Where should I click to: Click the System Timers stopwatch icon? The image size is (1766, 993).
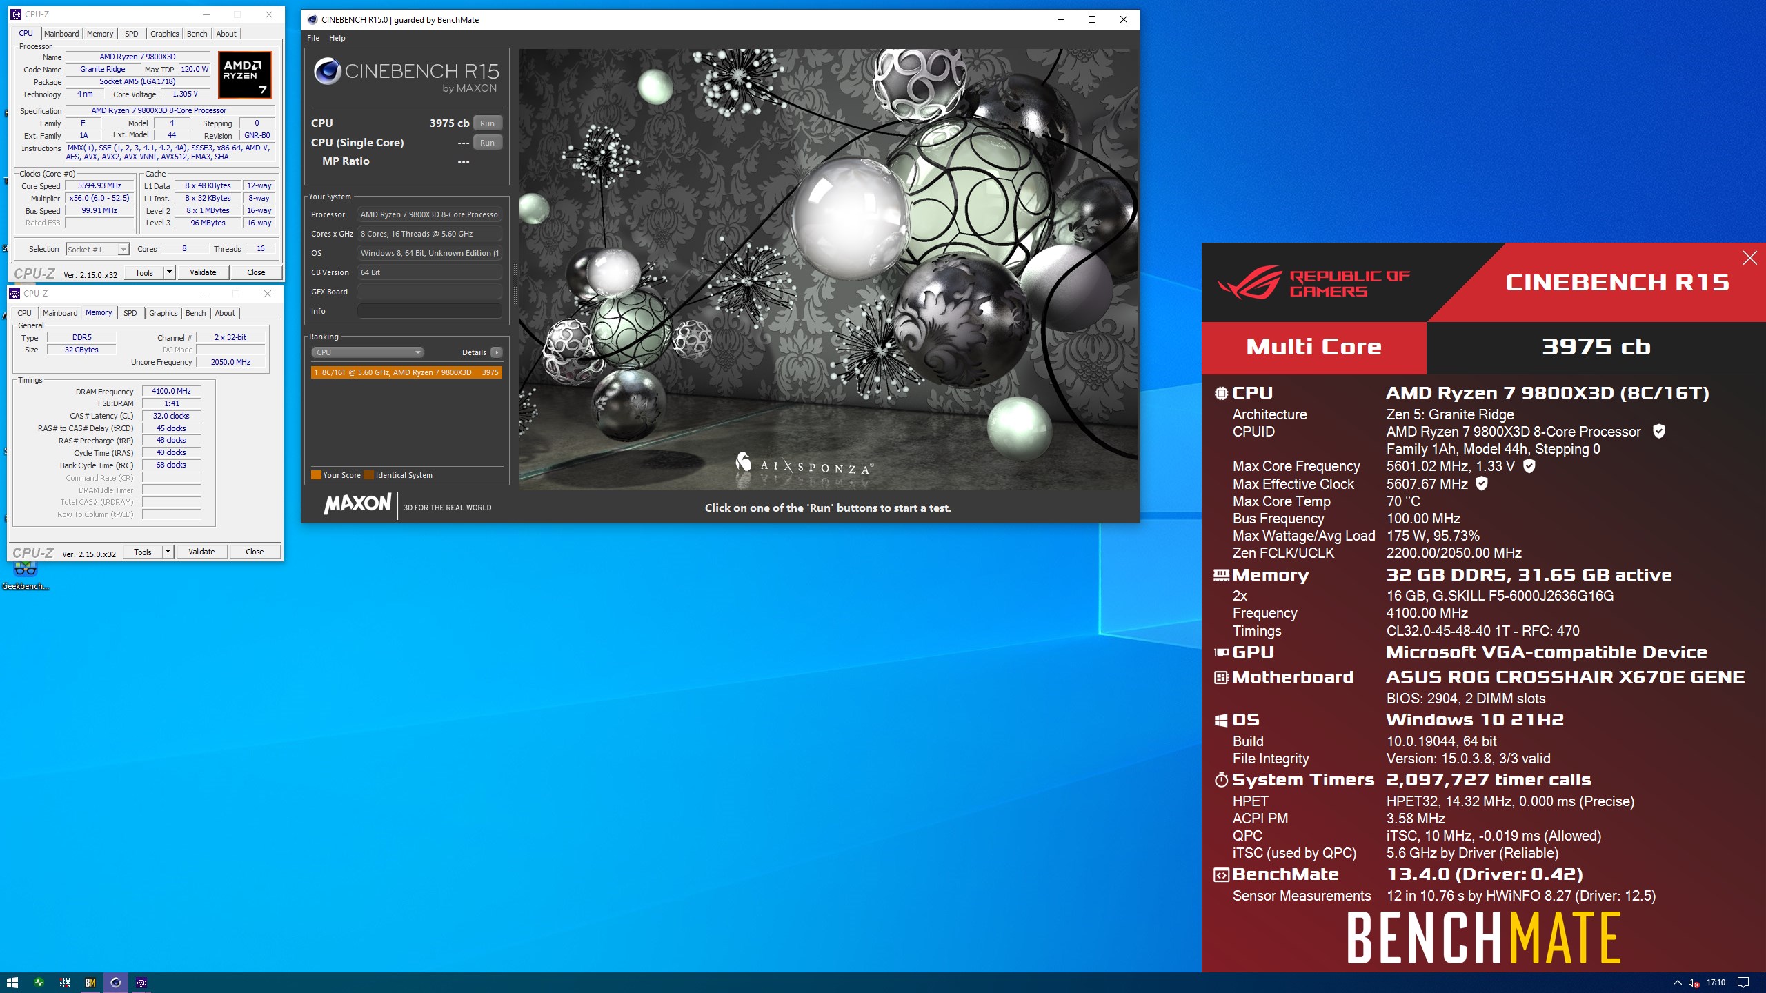[x=1221, y=780]
